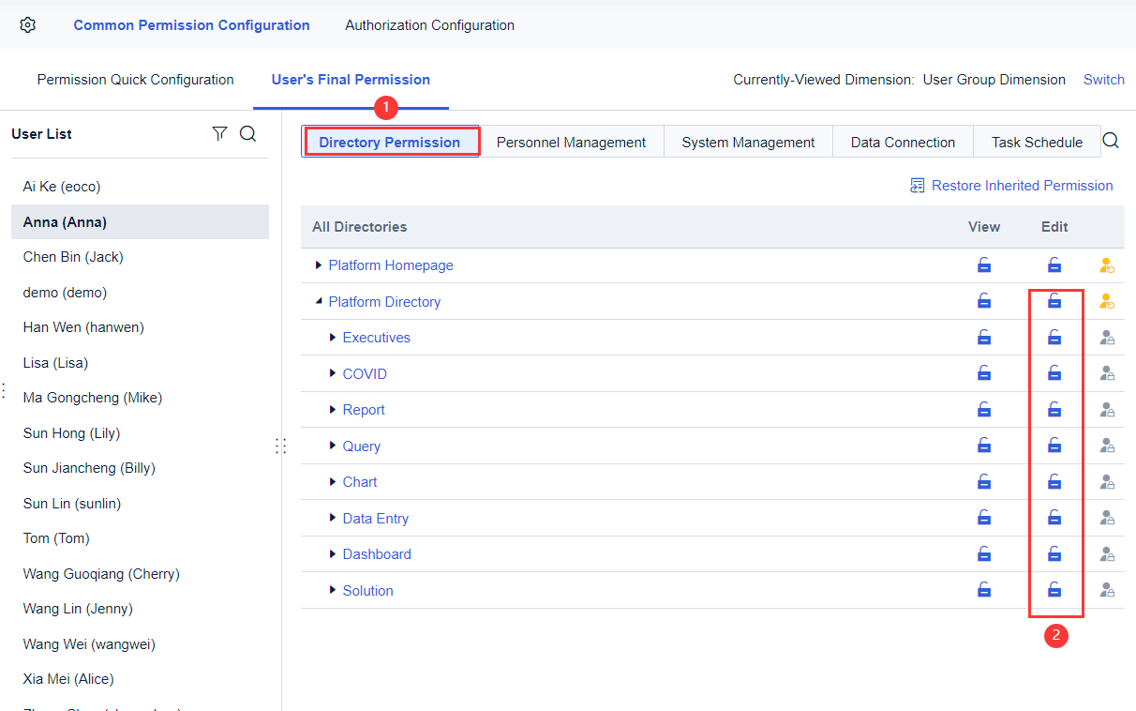Toggle View permission lock for Chart
Screen dimensions: 1136x711
coord(984,482)
